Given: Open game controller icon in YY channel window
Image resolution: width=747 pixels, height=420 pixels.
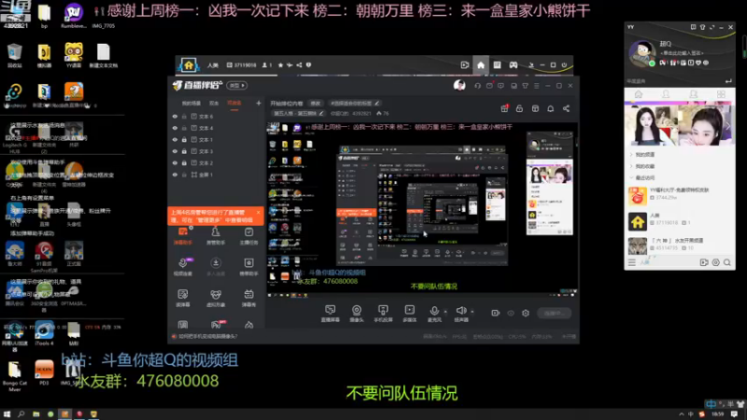Looking at the screenshot, I should 513,65.
